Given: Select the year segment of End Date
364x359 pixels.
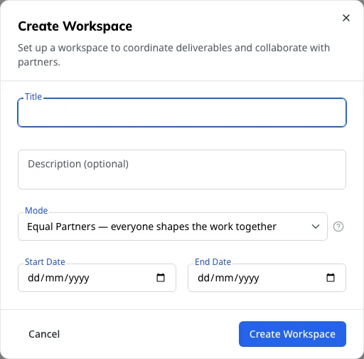Looking at the screenshot, I should [x=249, y=278].
